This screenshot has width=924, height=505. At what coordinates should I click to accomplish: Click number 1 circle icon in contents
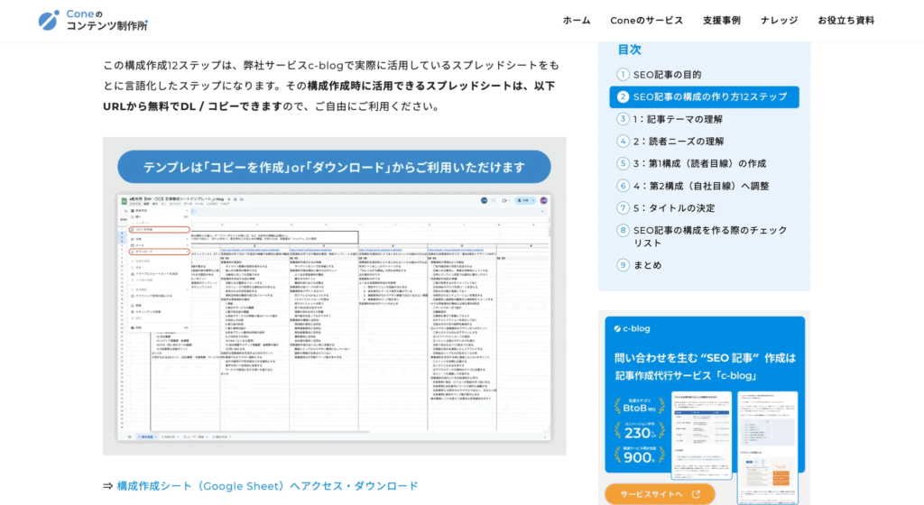pyautogui.click(x=623, y=75)
